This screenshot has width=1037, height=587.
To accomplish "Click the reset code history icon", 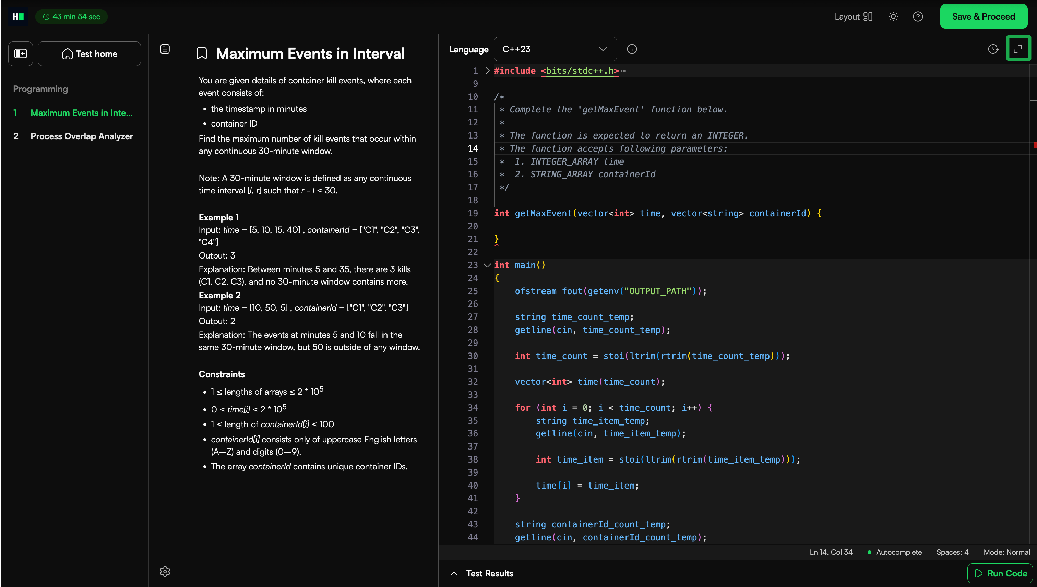I will (993, 49).
